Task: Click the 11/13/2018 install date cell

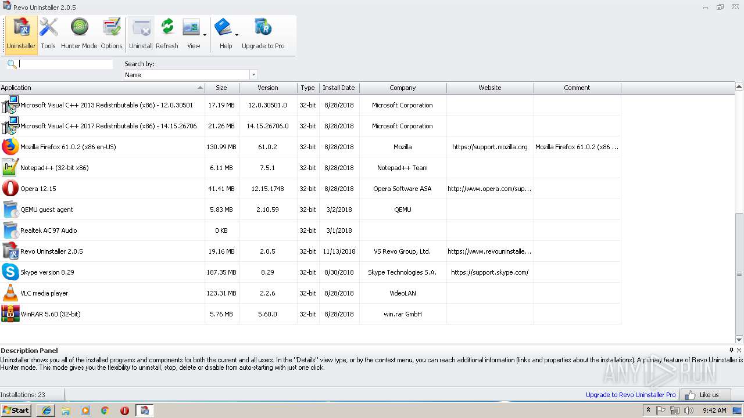Action: click(x=339, y=251)
